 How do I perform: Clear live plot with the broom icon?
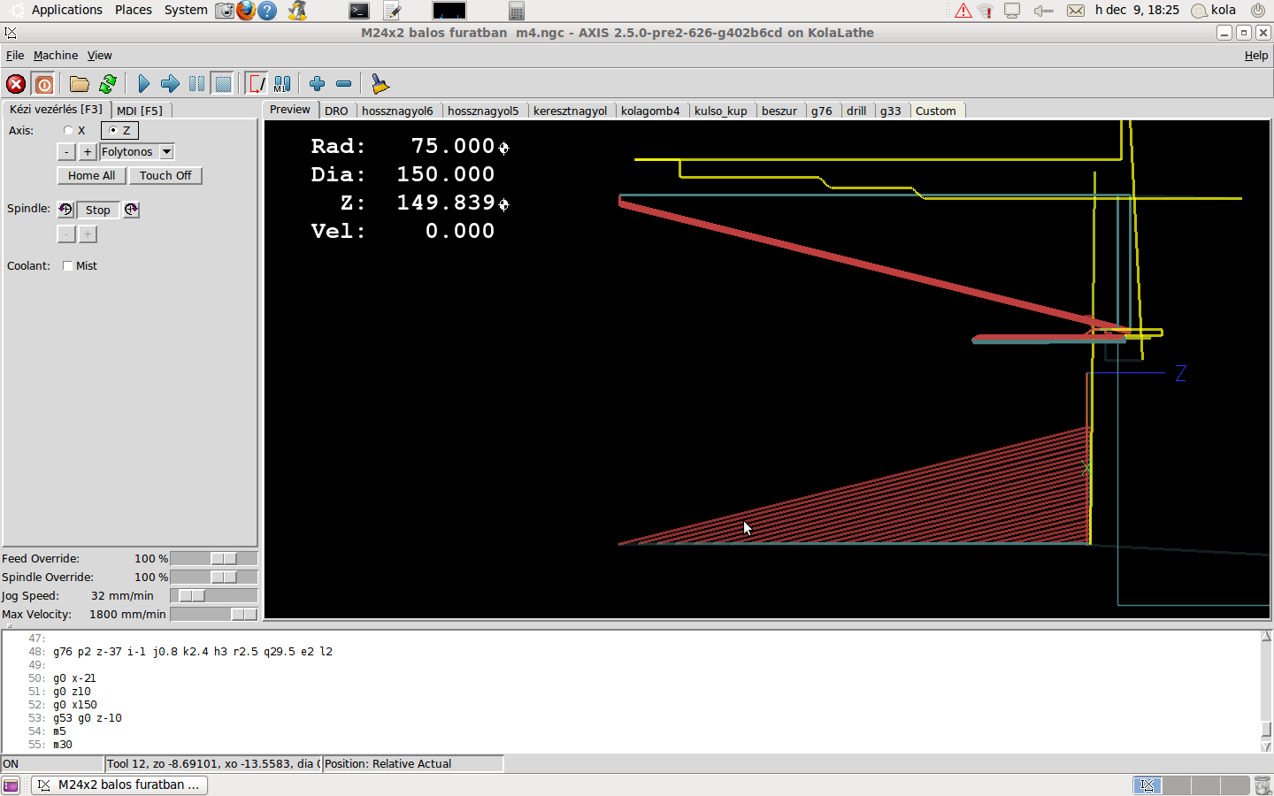[x=380, y=84]
